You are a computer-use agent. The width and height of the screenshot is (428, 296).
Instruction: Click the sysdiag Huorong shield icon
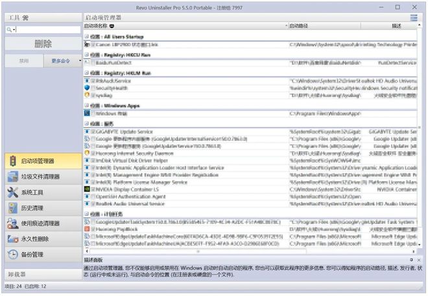coord(87,95)
